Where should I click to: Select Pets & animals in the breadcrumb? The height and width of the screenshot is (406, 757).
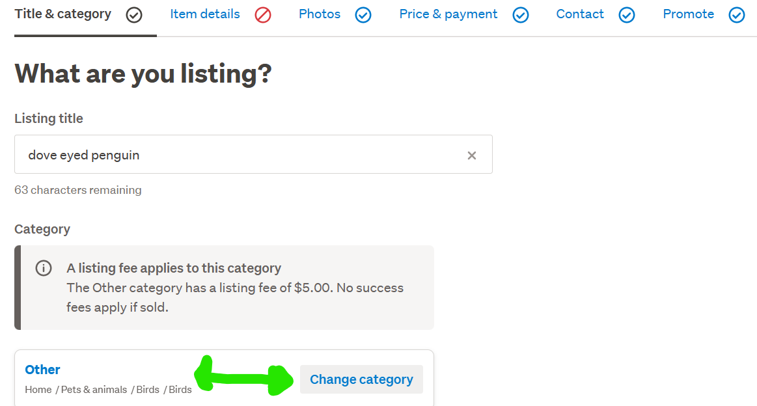pos(94,390)
